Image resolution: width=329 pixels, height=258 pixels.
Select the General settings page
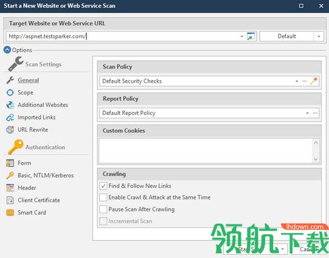[28, 80]
